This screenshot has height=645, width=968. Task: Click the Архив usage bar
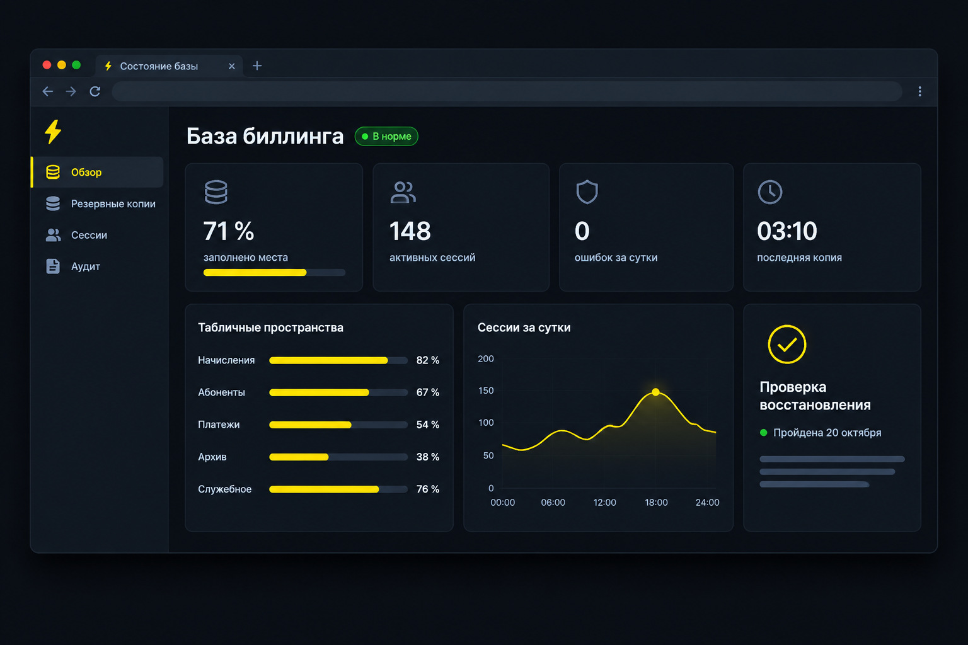point(338,457)
